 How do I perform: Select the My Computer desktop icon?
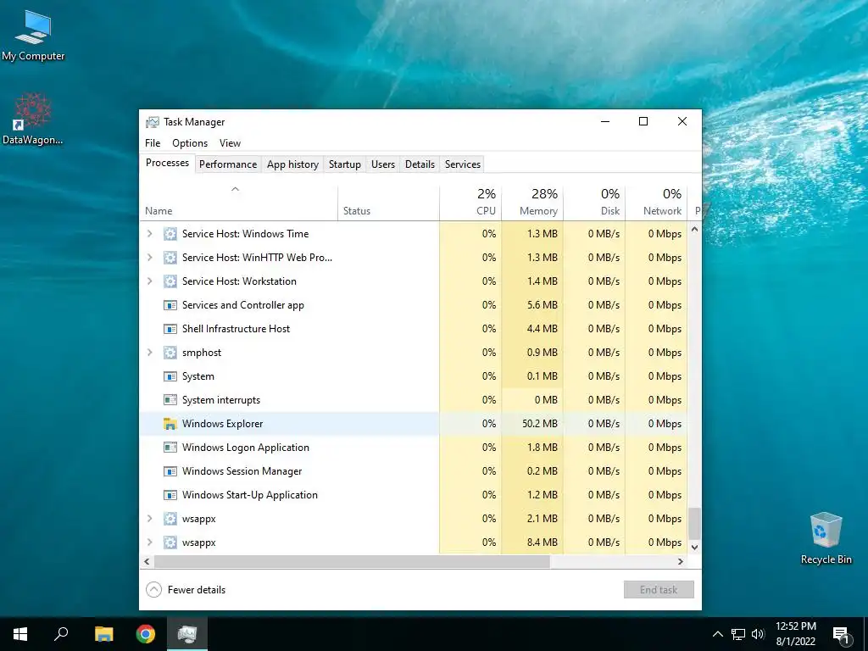coord(33,35)
